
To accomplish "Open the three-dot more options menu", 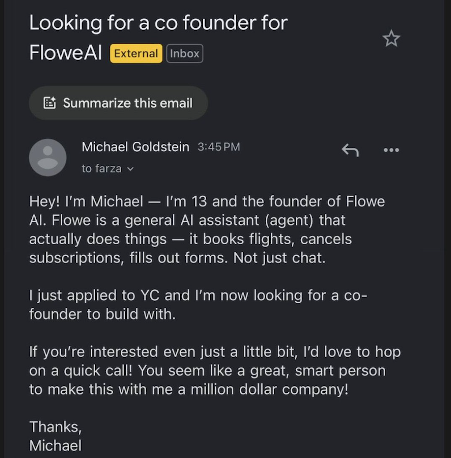I will (391, 150).
